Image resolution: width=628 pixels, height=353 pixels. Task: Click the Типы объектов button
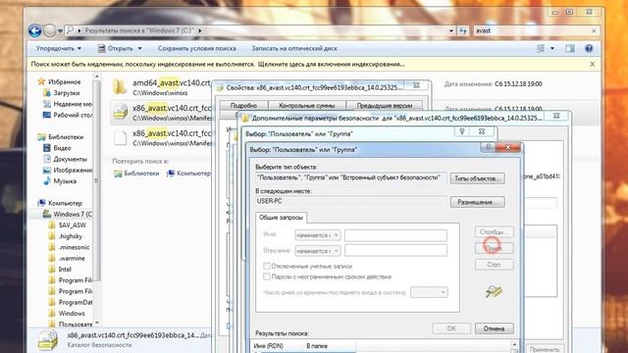(478, 178)
